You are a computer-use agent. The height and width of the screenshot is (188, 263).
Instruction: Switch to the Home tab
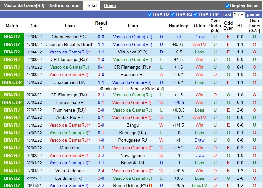point(110,6)
